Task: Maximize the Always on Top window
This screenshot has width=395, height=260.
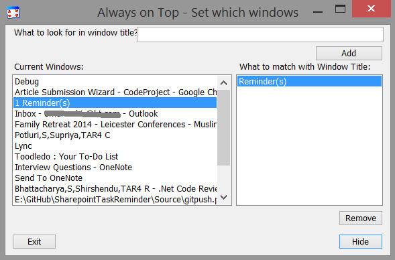Action: 340,9
